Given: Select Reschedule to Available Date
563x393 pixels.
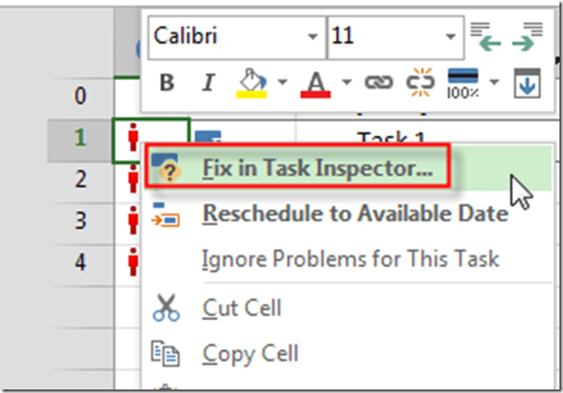Looking at the screenshot, I should pyautogui.click(x=354, y=213).
